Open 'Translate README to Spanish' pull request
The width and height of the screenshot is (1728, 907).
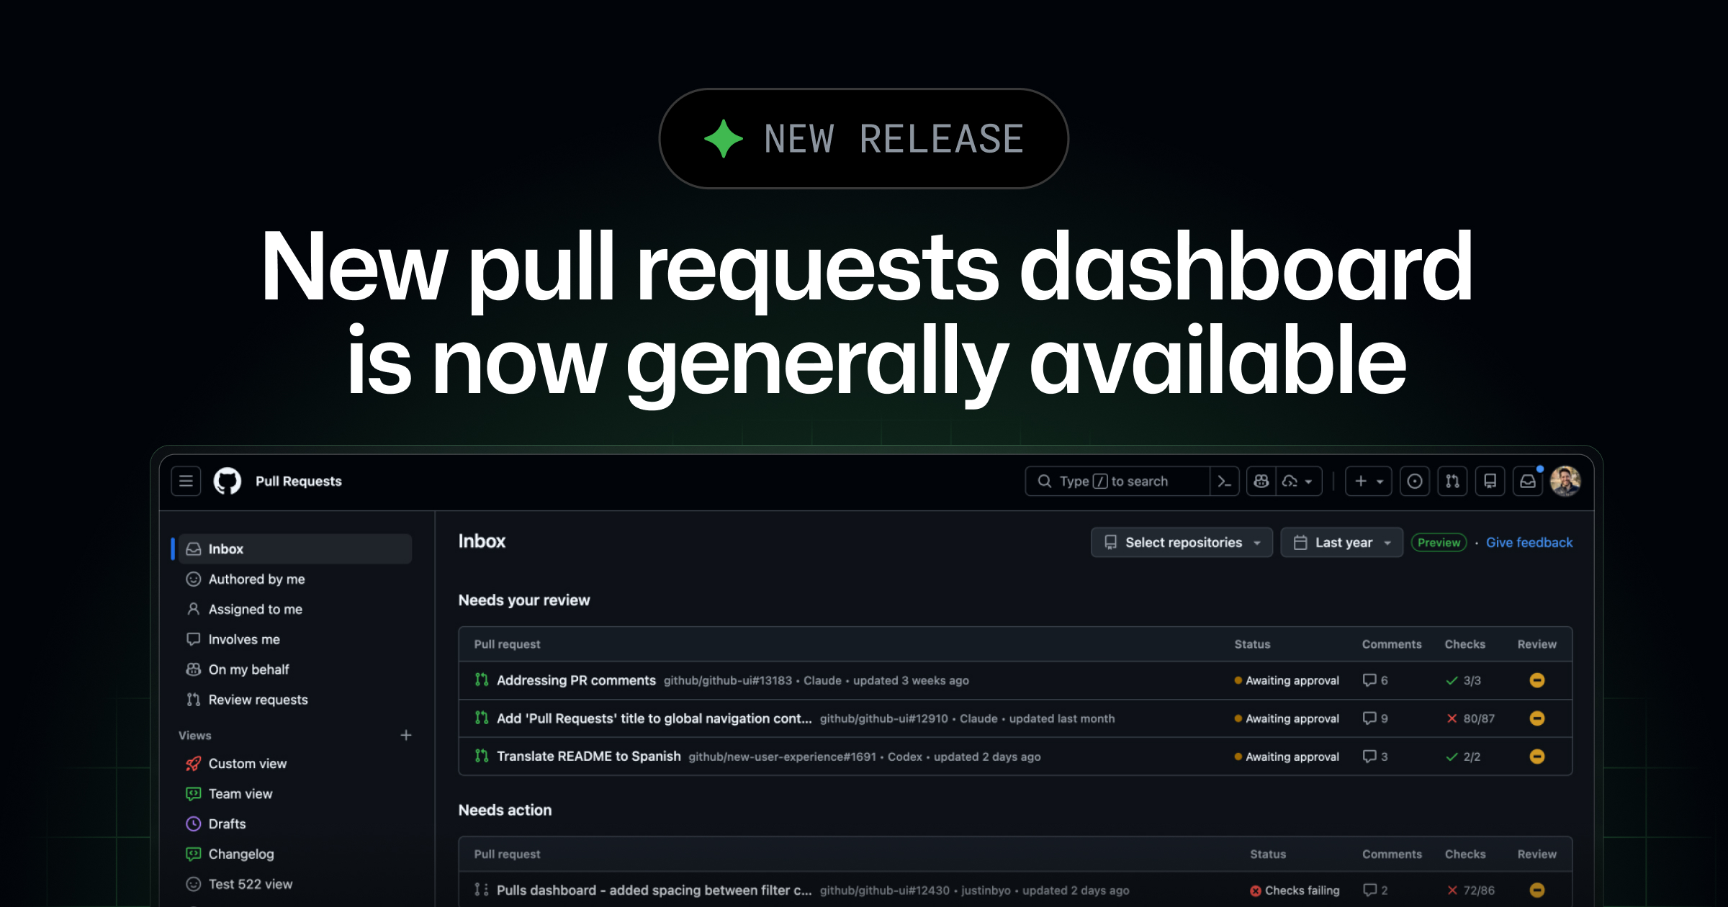pos(588,756)
